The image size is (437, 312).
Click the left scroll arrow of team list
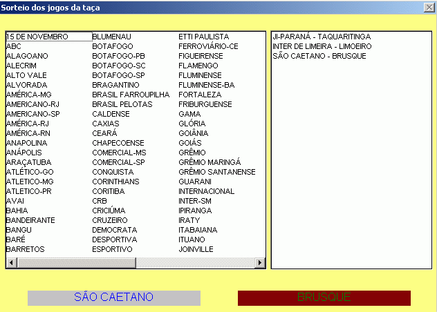tap(12, 262)
